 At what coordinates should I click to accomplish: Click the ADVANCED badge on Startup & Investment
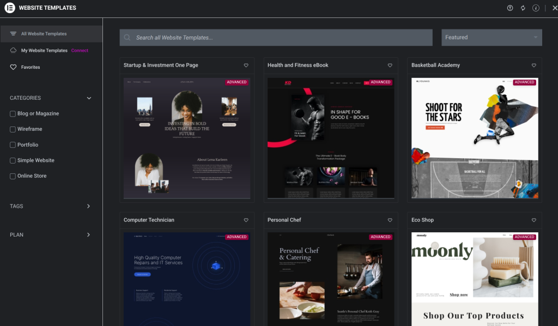tap(236, 82)
